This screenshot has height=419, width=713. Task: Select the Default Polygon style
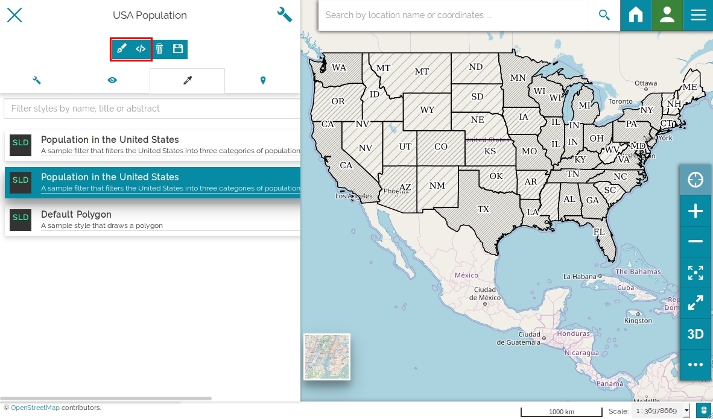[x=153, y=220]
